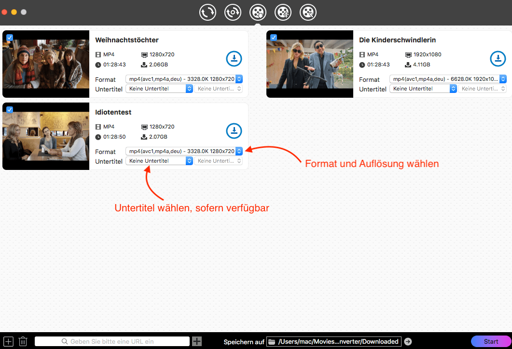Image resolution: width=512 pixels, height=349 pixels.
Task: Click the download icon for Idiotentest
Action: [x=234, y=130]
